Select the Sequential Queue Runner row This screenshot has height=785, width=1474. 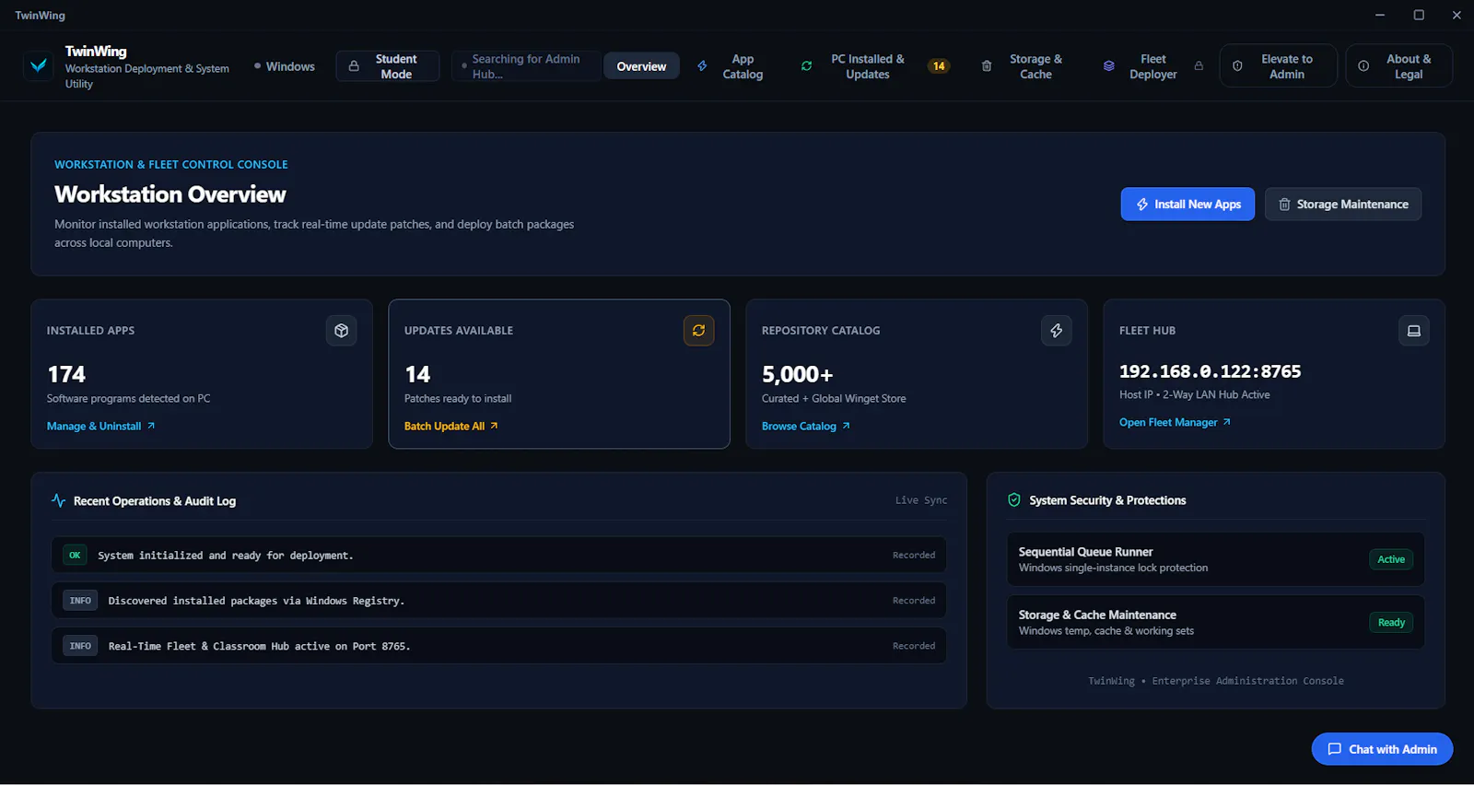(x=1215, y=559)
